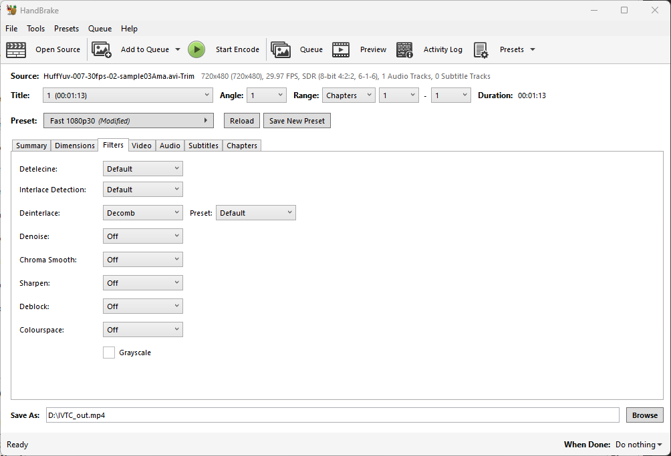
Task: Click the green Start Encode play icon
Action: click(196, 49)
